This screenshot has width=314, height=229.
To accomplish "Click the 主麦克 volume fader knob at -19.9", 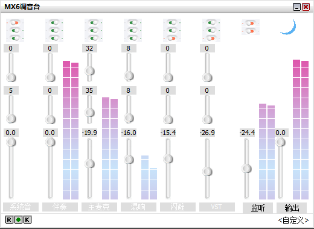I will pos(89,163).
